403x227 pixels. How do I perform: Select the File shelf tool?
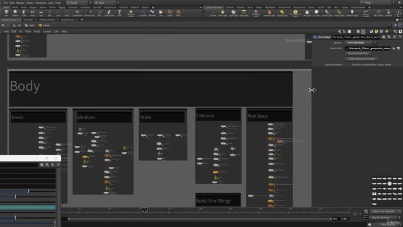[161, 13]
